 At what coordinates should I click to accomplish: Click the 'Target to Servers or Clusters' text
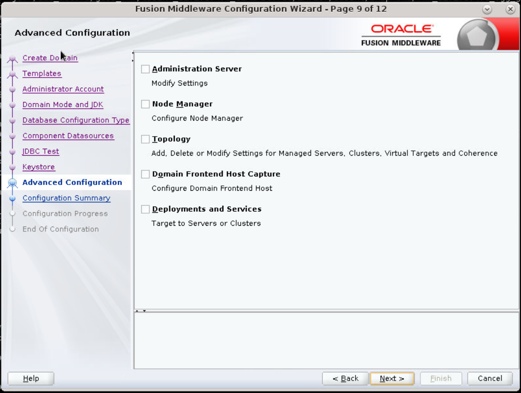pyautogui.click(x=206, y=223)
